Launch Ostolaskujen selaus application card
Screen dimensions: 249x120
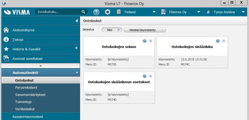tap(119, 52)
